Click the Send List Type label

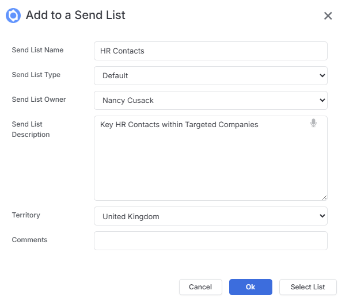tap(36, 75)
